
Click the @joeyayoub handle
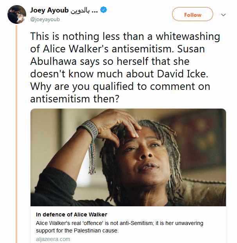pyautogui.click(x=45, y=19)
